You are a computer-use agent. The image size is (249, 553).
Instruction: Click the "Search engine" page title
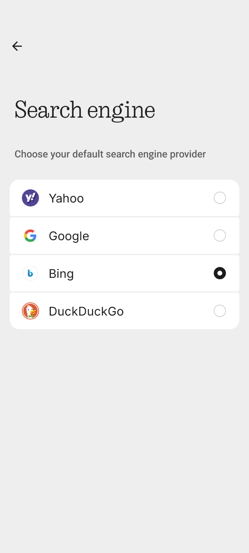pyautogui.click(x=85, y=110)
